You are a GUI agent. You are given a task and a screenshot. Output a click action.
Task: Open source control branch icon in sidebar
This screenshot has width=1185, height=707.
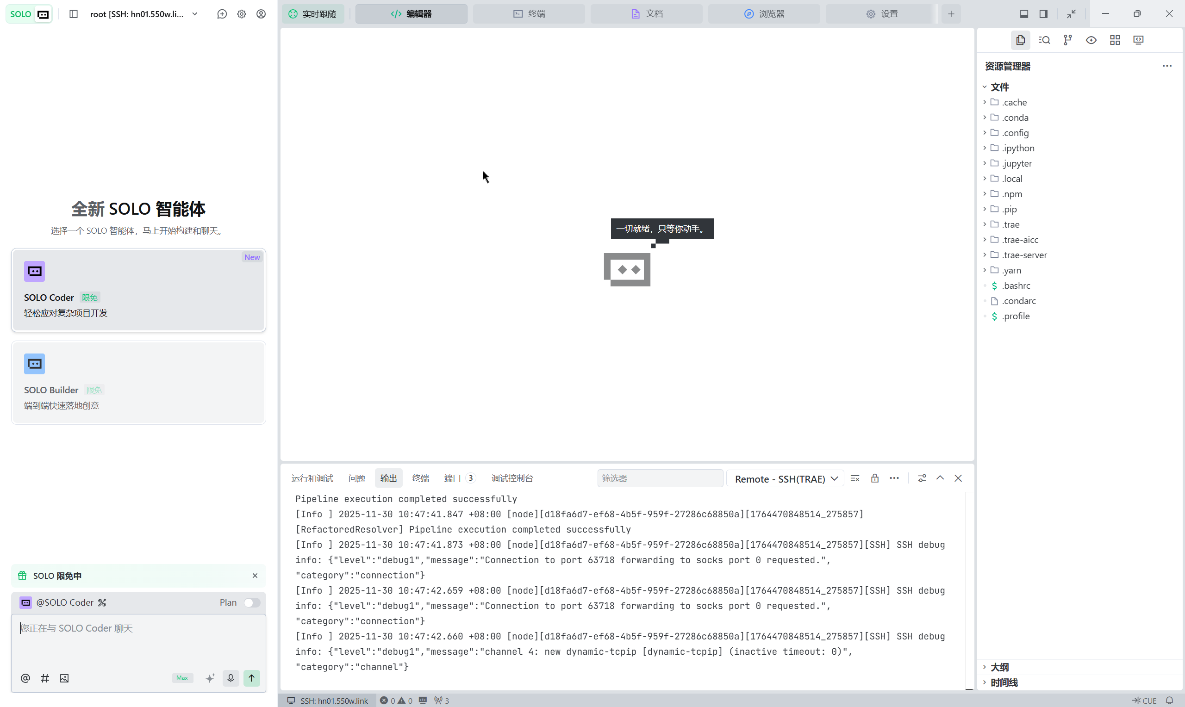[1067, 40]
